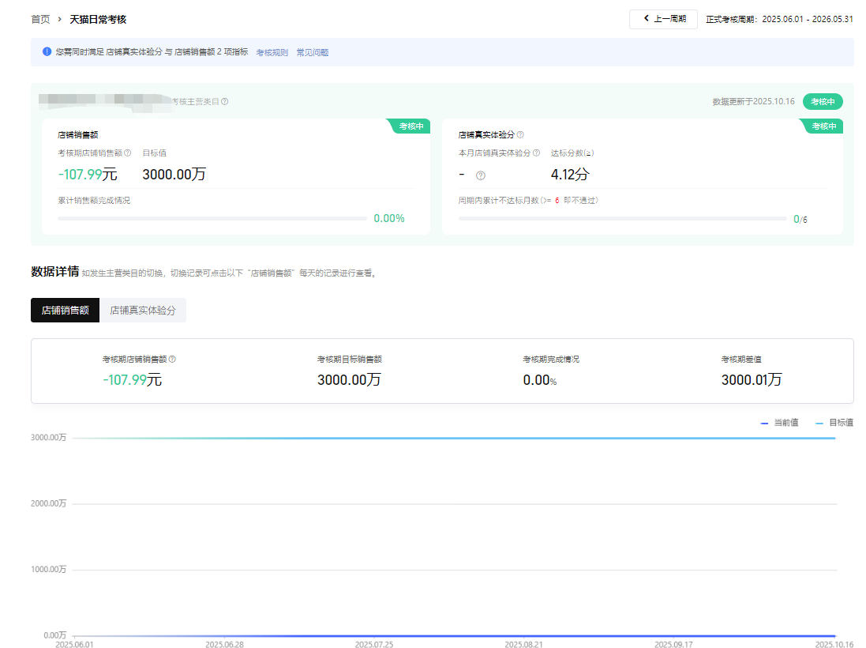Click the 累计销售额完成情况 progress bar

212,219
